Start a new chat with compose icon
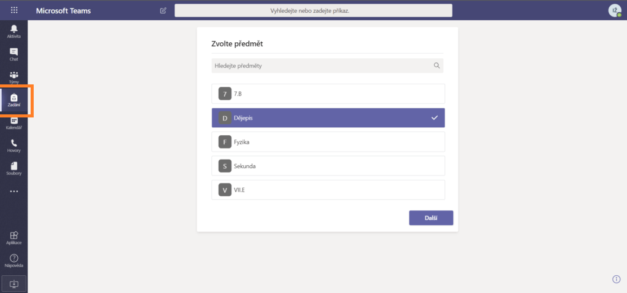Image resolution: width=627 pixels, height=293 pixels. click(x=163, y=10)
